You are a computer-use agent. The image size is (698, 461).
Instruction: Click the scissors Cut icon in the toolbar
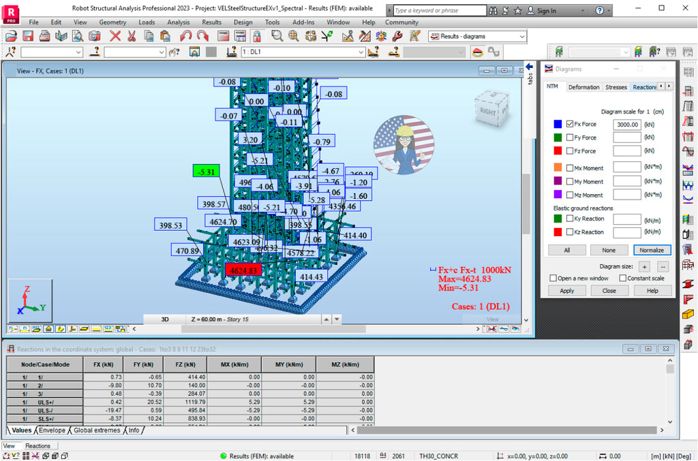click(131, 36)
